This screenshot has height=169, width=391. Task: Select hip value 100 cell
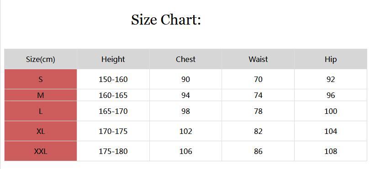[x=331, y=111]
